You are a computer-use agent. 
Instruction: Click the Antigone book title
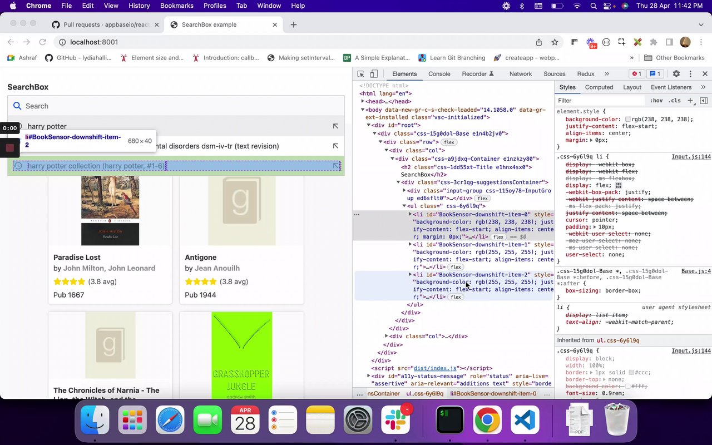201,258
